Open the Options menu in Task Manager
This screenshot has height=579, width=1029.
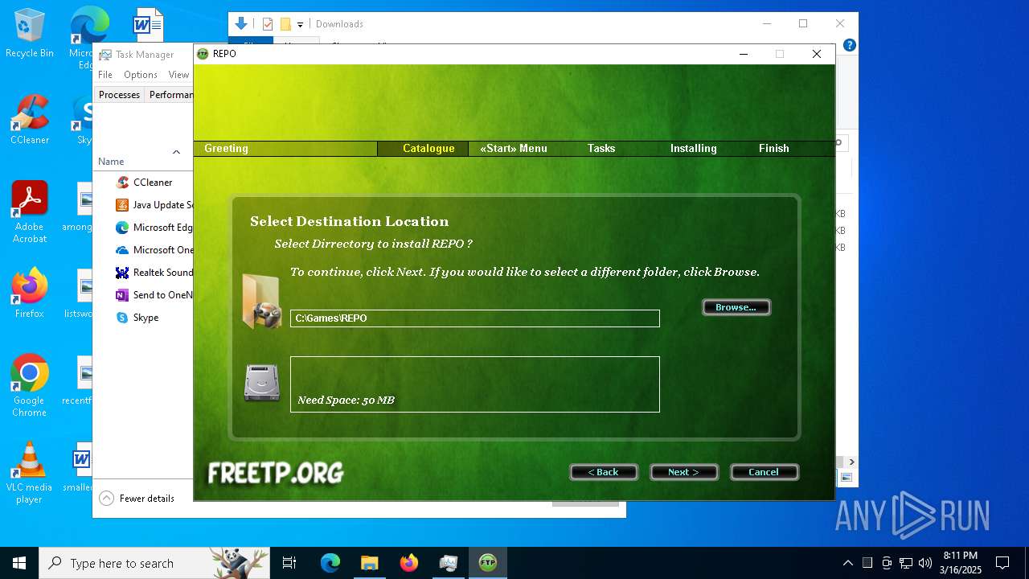[x=141, y=75]
